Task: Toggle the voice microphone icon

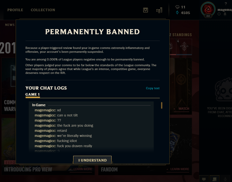Action: (x=225, y=179)
